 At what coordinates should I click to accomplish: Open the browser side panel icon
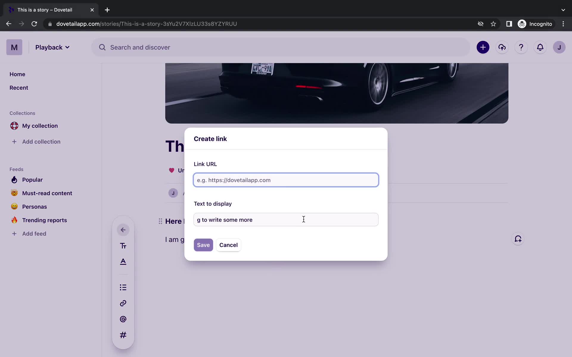point(509,24)
